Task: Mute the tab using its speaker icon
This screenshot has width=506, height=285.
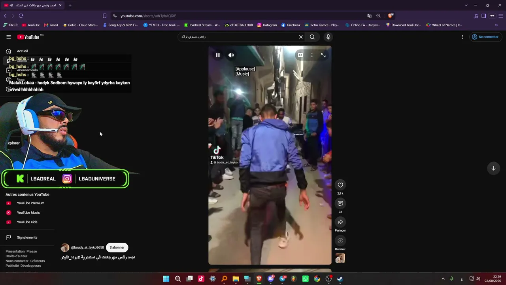Action: coord(11,5)
